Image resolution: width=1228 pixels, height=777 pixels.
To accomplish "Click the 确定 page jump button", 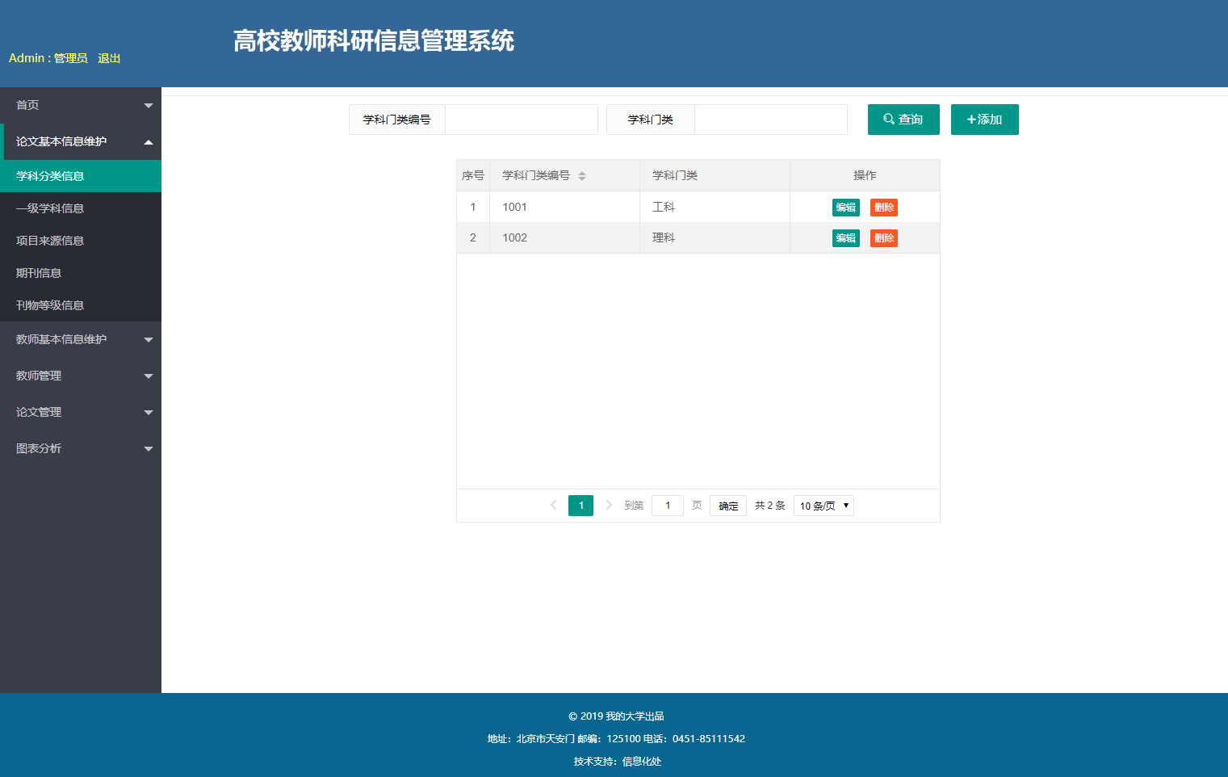I will [727, 506].
